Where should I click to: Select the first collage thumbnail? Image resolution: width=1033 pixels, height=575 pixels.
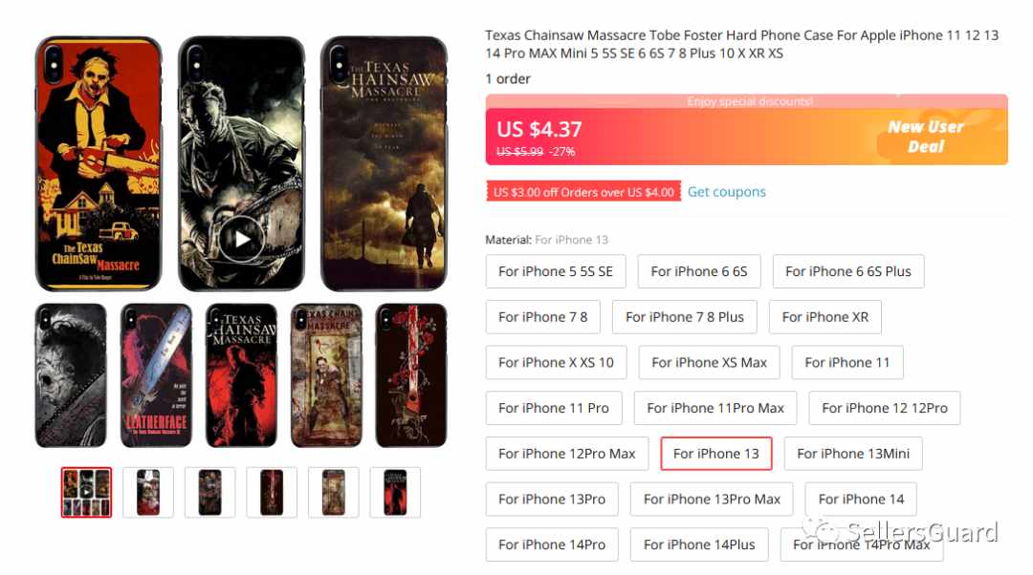pyautogui.click(x=86, y=492)
